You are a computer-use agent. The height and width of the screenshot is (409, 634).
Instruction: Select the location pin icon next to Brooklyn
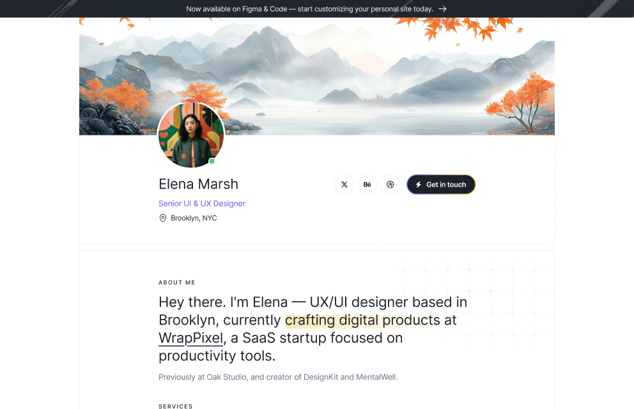pyautogui.click(x=163, y=217)
